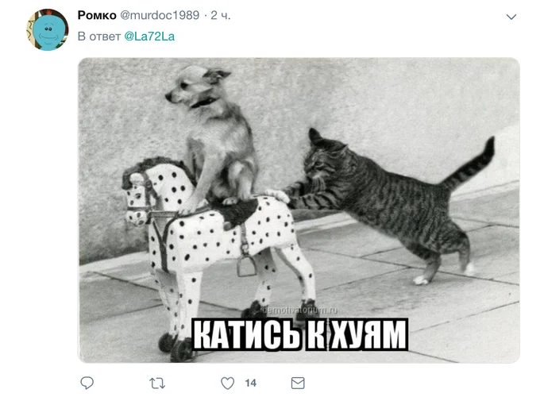Visit the mentioned @La72La profile
544x397 pixels.
149,37
